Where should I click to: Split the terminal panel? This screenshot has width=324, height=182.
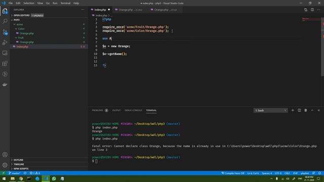(x=299, y=110)
